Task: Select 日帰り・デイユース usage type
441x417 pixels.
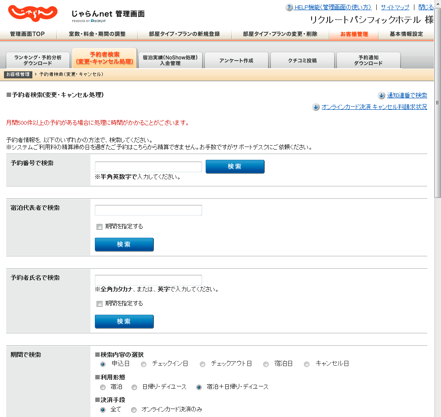Action: 134,387
